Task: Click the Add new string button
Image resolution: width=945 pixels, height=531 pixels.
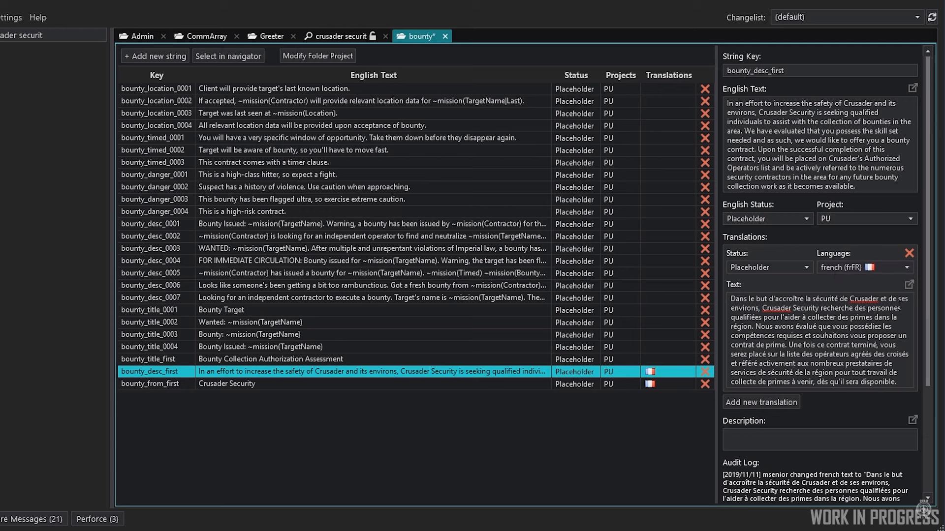Action: (155, 56)
